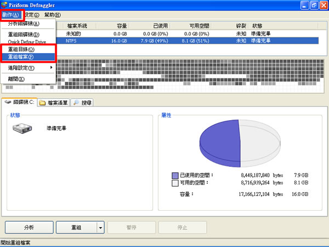Image resolution: width=329 pixels, height=247 pixels.
Task: Click the 準備完畢 status text in 狀態 panel
Action: [x=56, y=128]
